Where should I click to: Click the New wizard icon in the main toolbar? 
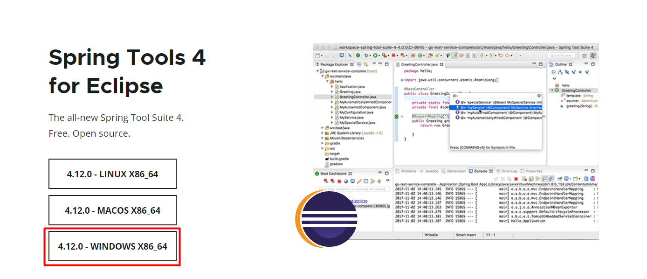pyautogui.click(x=318, y=55)
